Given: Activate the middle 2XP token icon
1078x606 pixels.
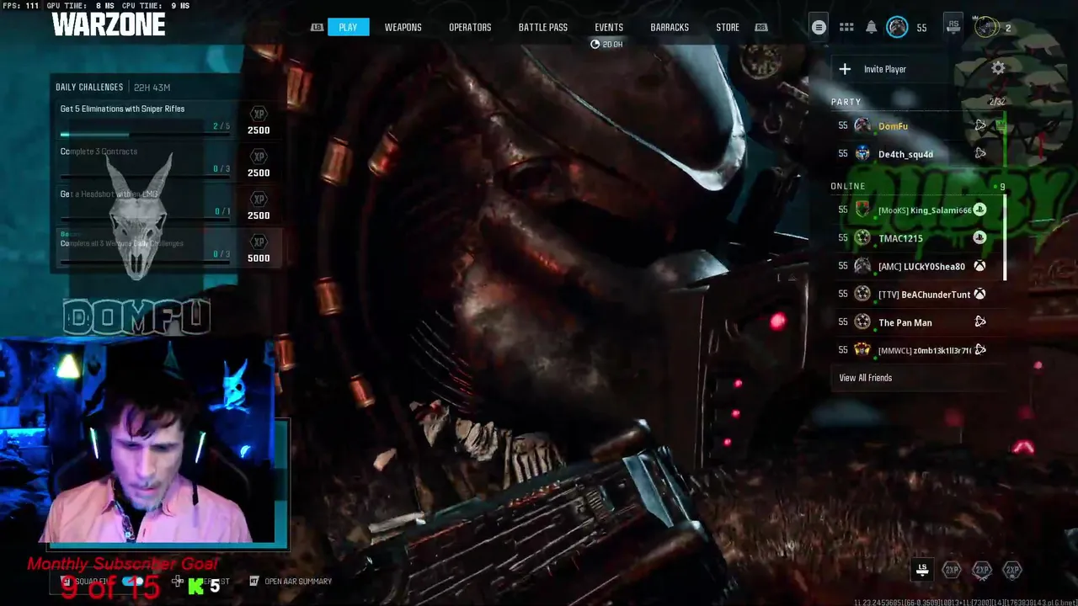Looking at the screenshot, I should tap(982, 570).
